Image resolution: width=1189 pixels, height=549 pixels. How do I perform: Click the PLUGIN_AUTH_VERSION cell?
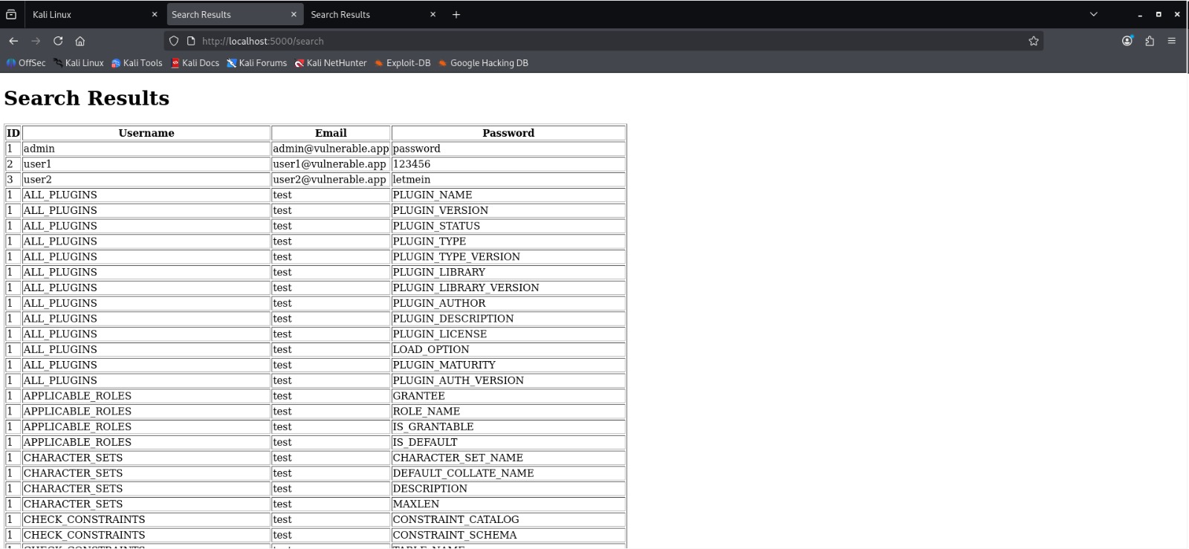[508, 380]
